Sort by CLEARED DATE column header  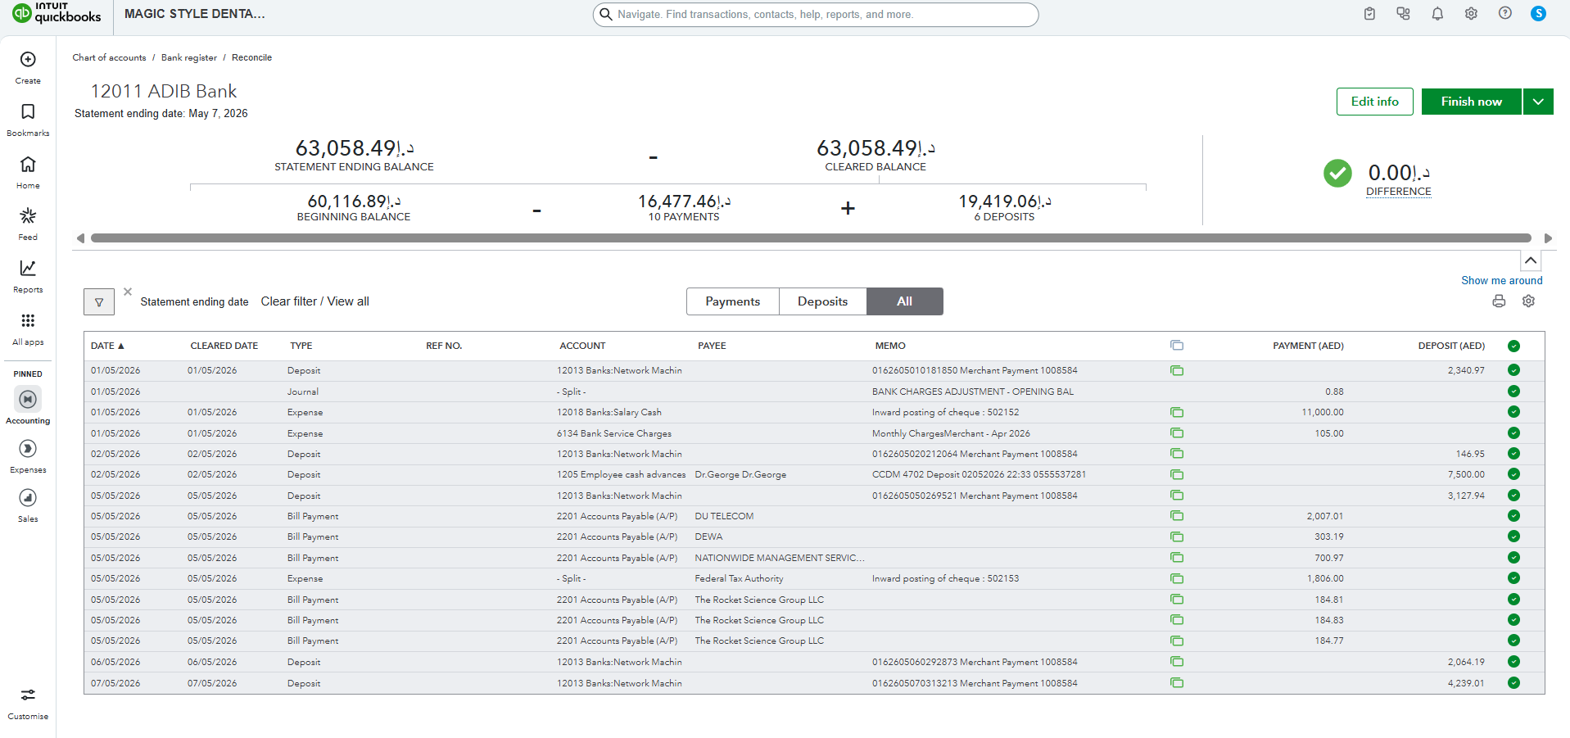click(224, 346)
